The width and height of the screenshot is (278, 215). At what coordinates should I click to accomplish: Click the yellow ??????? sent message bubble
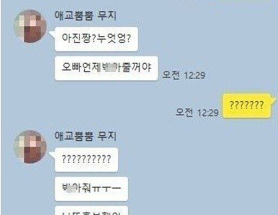click(247, 105)
